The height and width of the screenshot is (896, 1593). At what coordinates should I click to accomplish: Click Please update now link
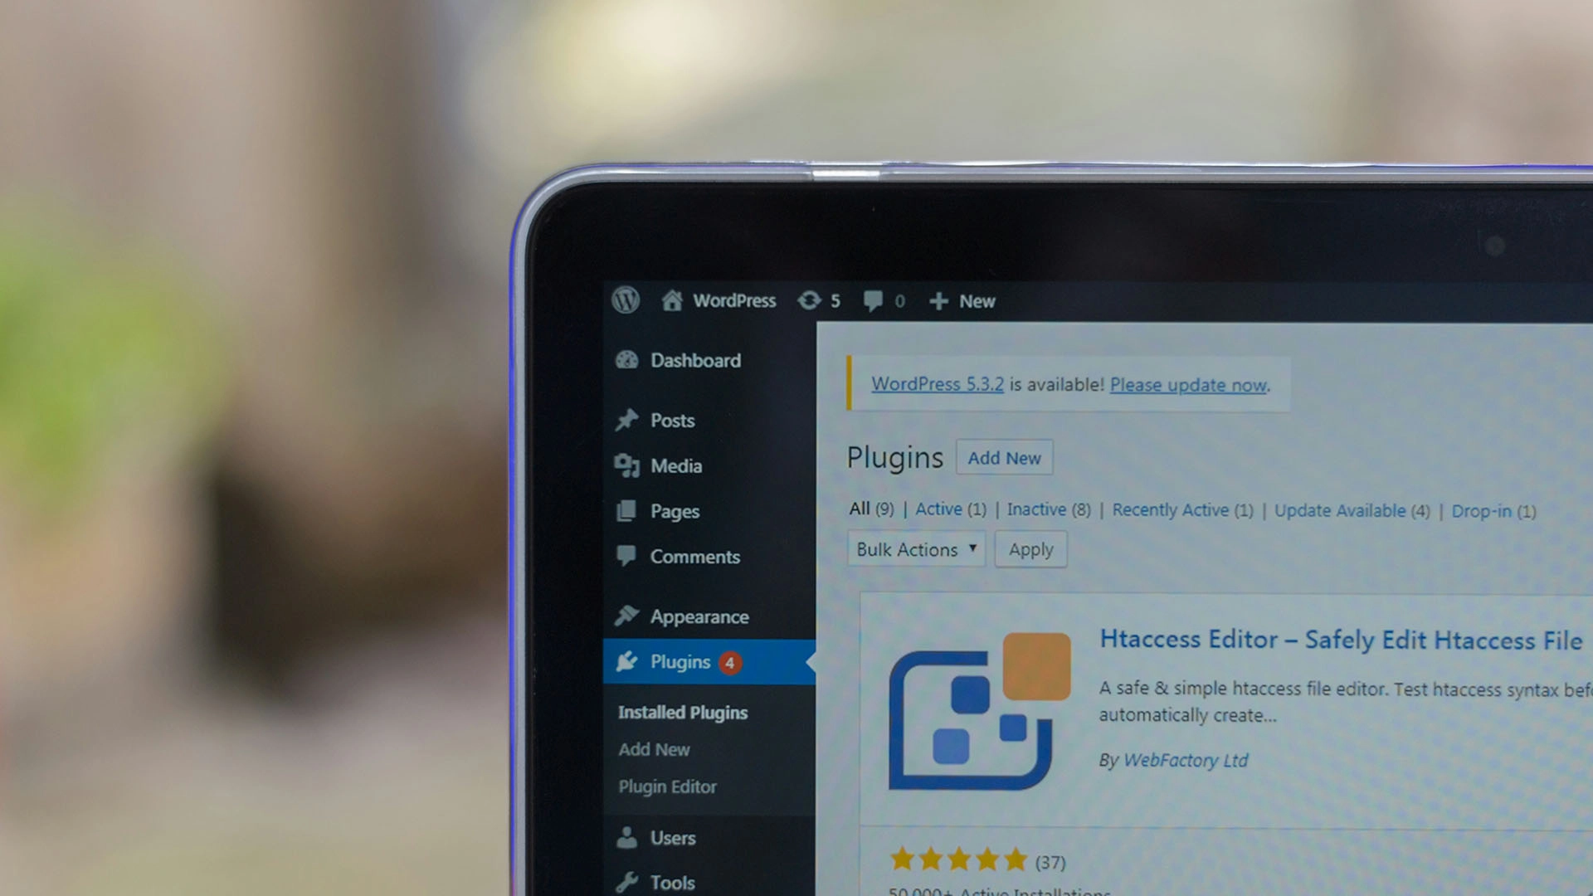pyautogui.click(x=1187, y=384)
